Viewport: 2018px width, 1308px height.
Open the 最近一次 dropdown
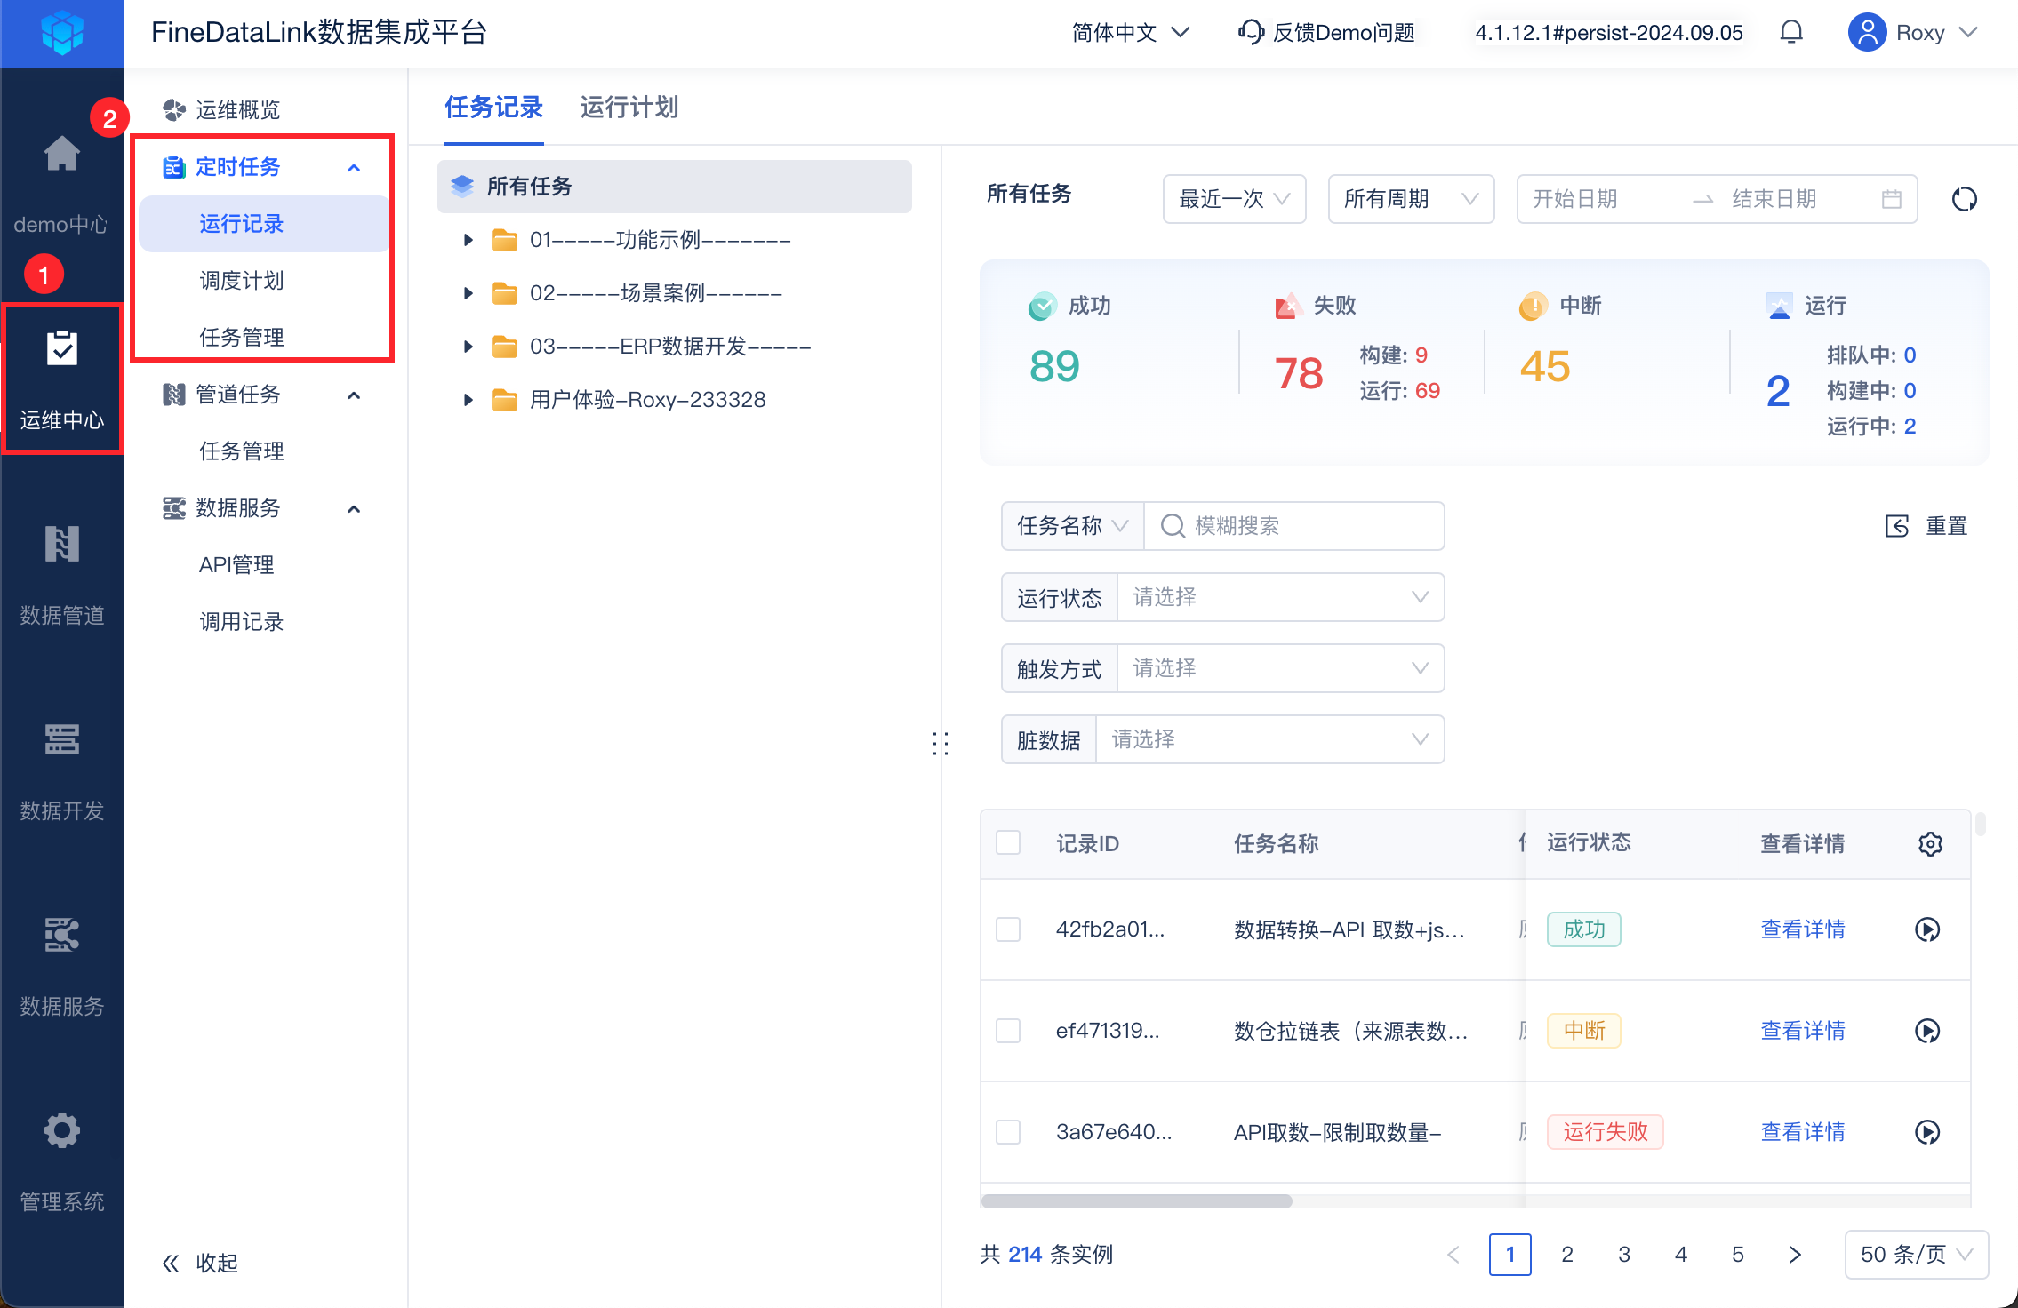click(x=1233, y=199)
